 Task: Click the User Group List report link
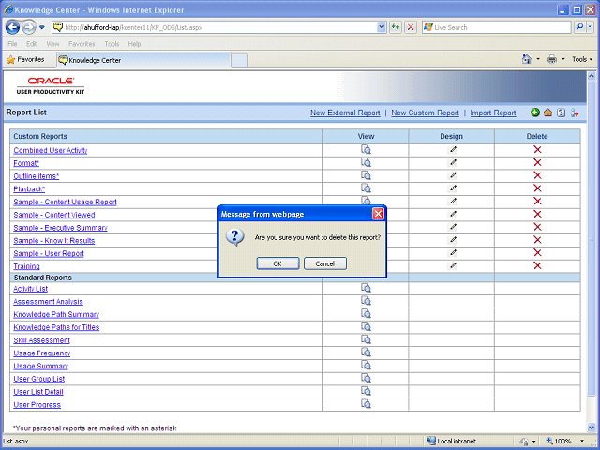coord(39,379)
